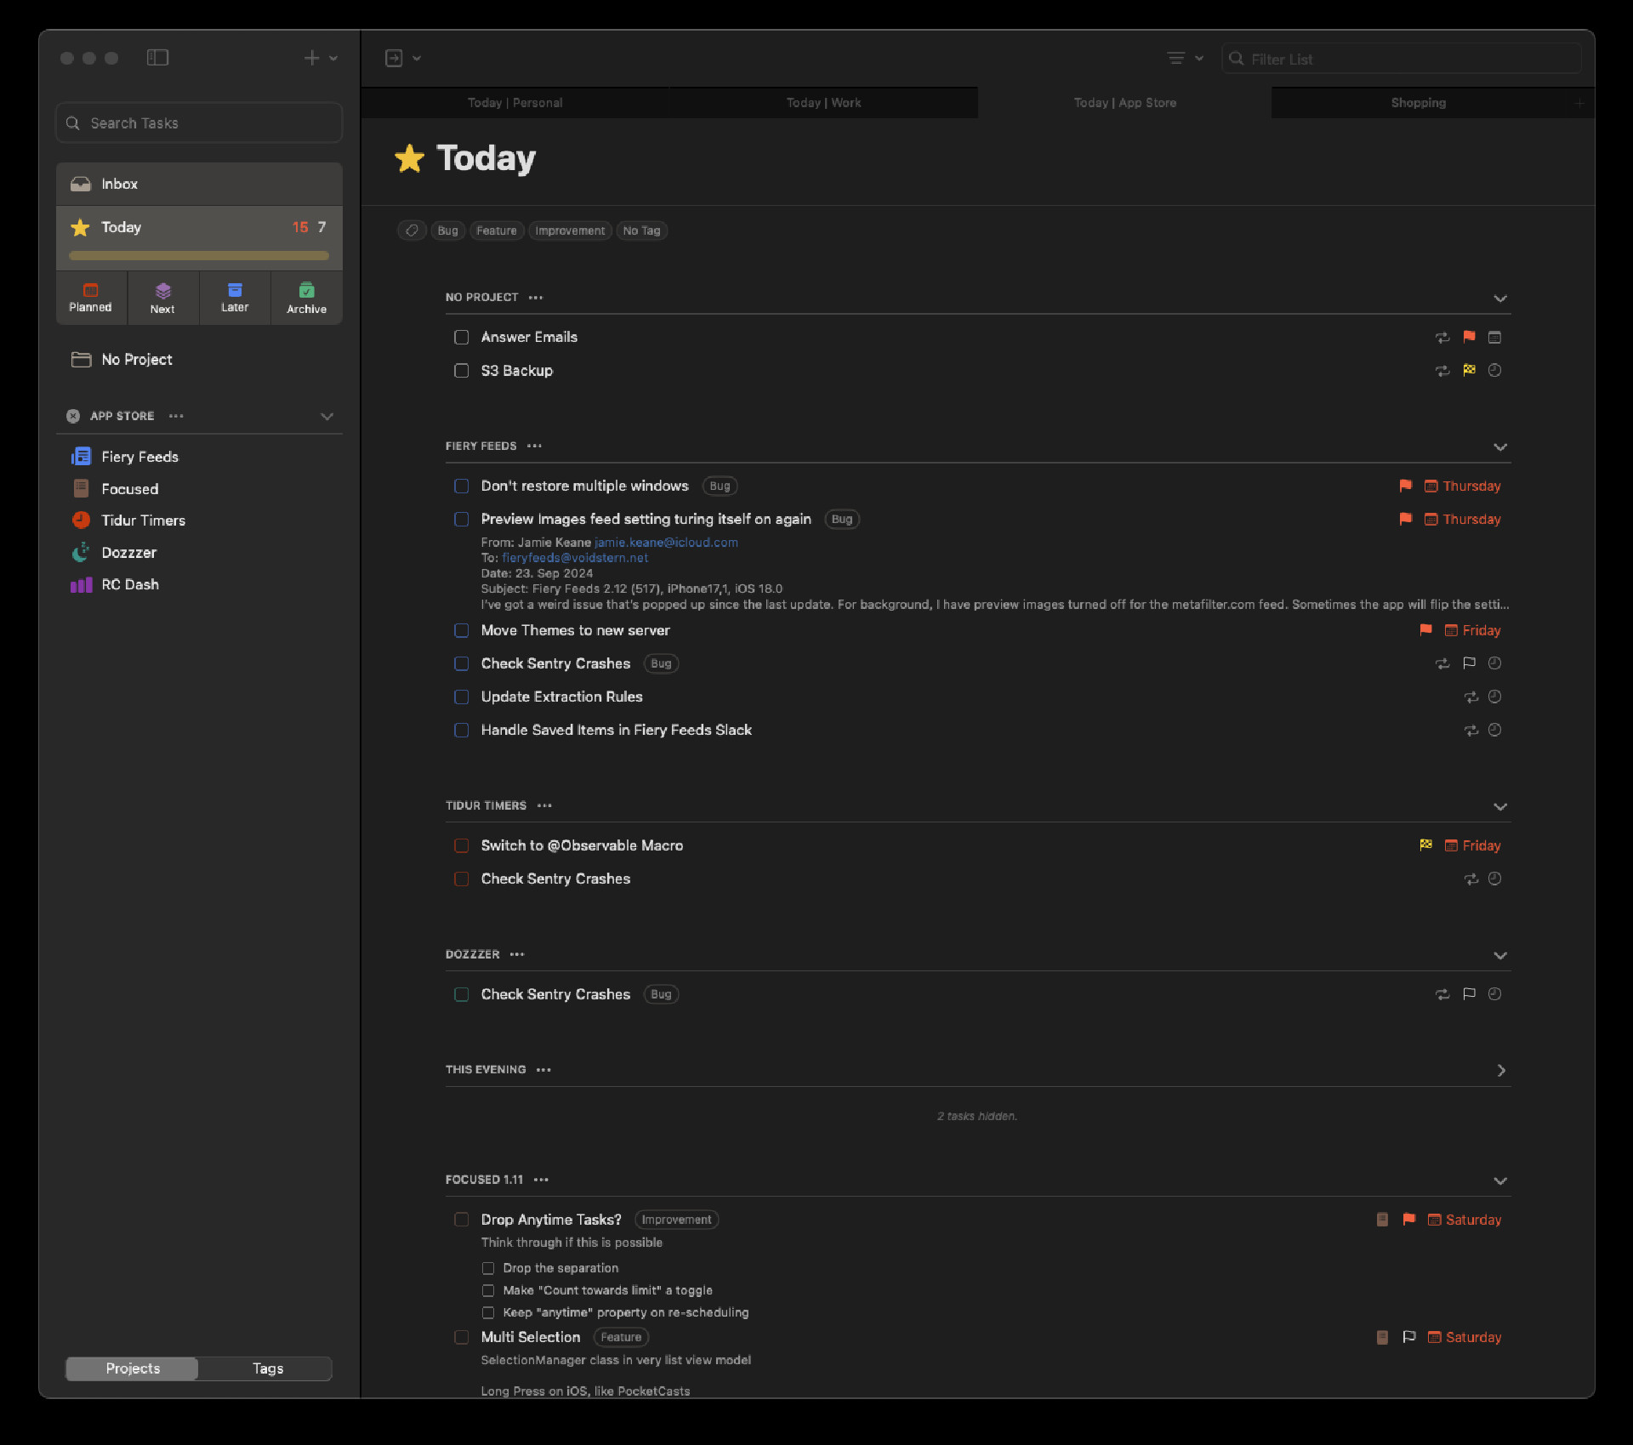The image size is (1633, 1445).
Task: Click repeat icon on Dozzzer Check Sentry Crashes
Action: coord(1442,993)
